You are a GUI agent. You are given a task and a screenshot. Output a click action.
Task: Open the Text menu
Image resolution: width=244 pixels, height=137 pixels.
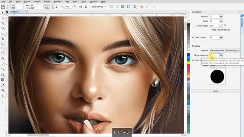coord(67,2)
